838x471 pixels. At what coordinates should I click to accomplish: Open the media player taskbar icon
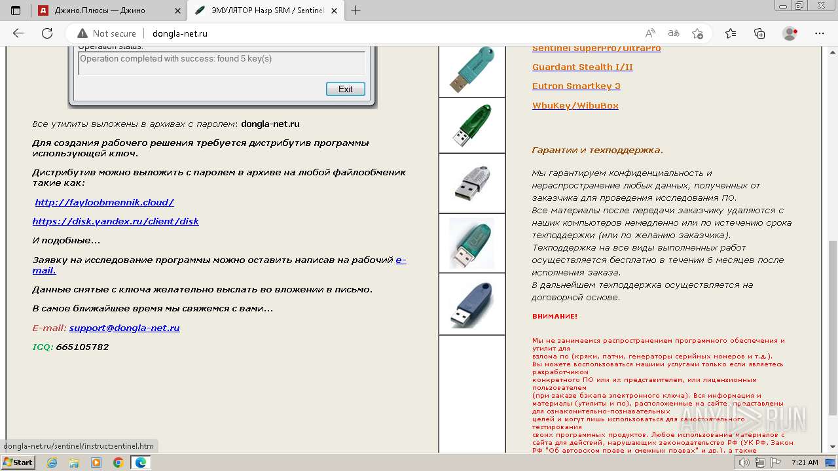(96, 462)
